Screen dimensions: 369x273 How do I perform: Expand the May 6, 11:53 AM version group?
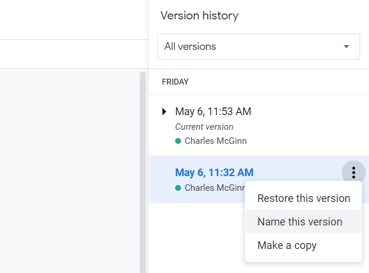point(164,112)
